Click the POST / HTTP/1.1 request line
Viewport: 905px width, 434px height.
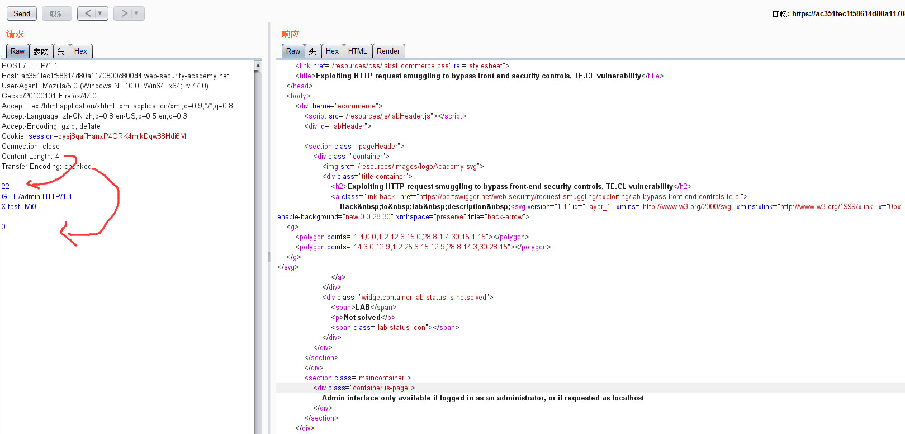(x=30, y=65)
